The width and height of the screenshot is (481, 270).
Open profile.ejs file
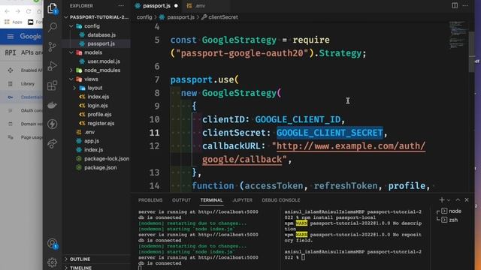pyautogui.click(x=97, y=115)
